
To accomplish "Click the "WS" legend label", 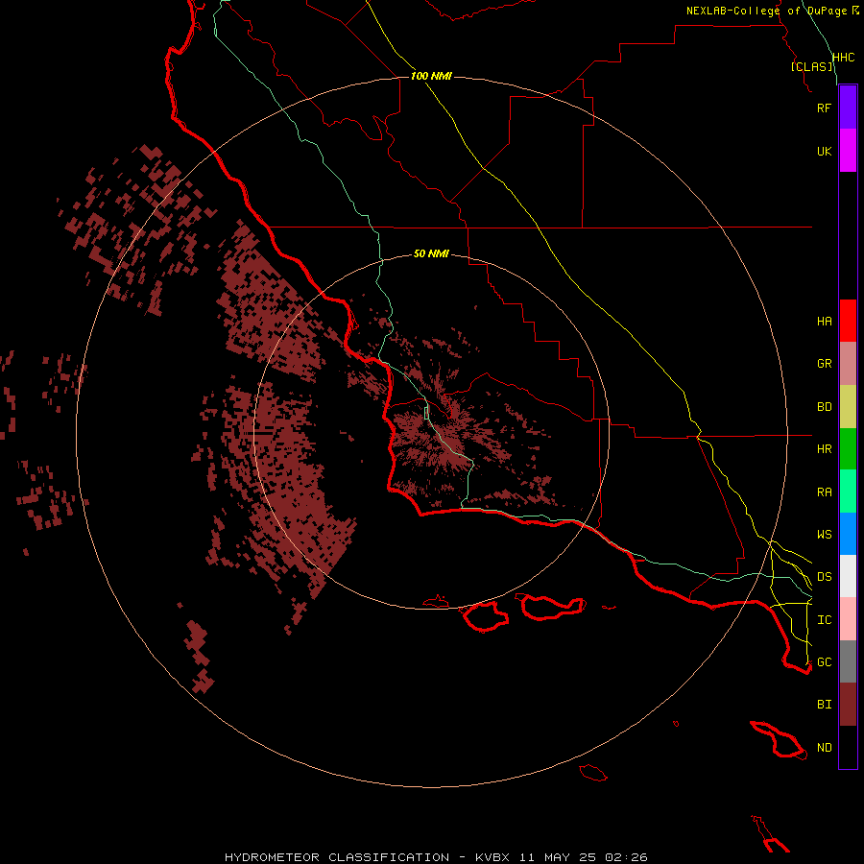I will [x=824, y=535].
